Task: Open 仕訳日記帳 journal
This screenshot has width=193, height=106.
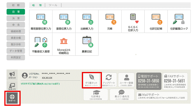Action: pyautogui.click(x=156, y=21)
